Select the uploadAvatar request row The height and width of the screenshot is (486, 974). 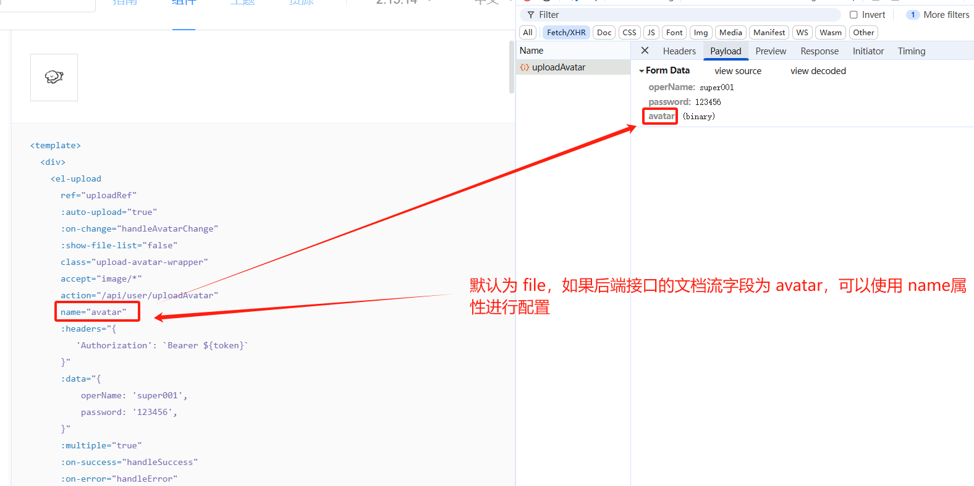(573, 67)
